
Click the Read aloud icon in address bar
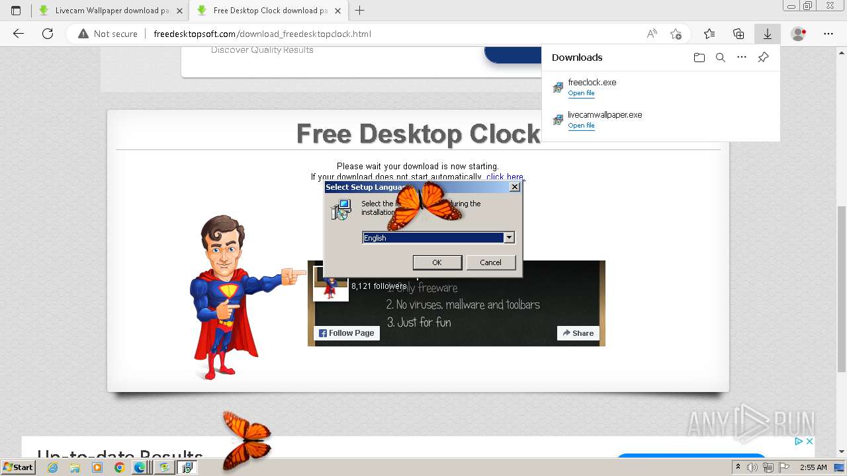click(652, 34)
